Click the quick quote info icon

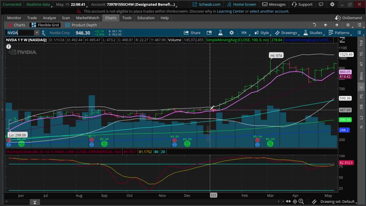209,33
